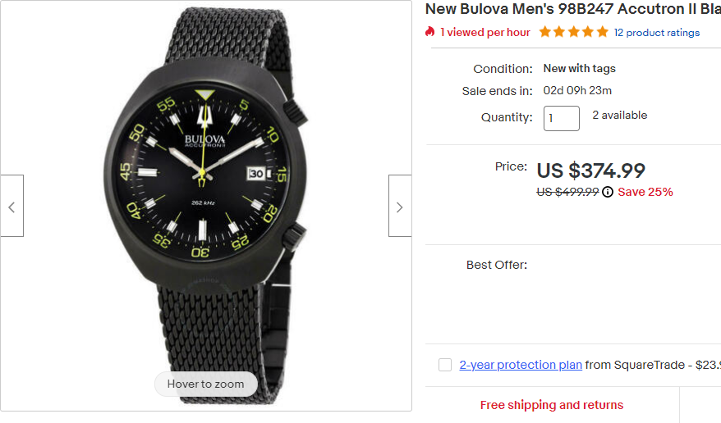The width and height of the screenshot is (721, 423).
Task: Click the Save 25% label
Action: (645, 192)
